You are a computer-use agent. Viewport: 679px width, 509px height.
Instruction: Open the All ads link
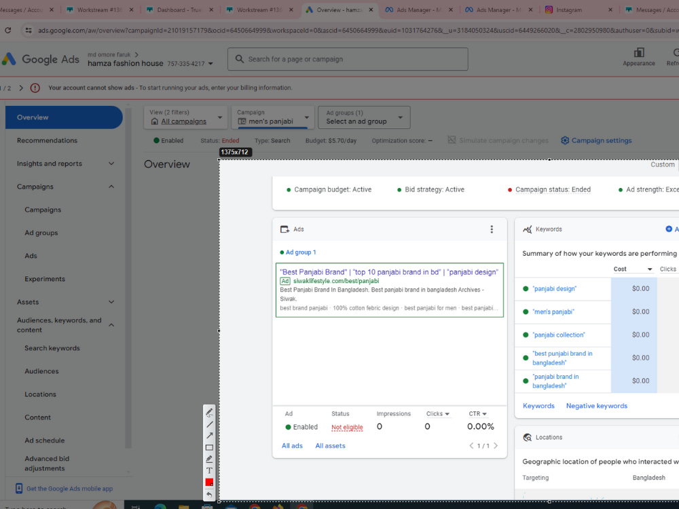[x=292, y=445]
